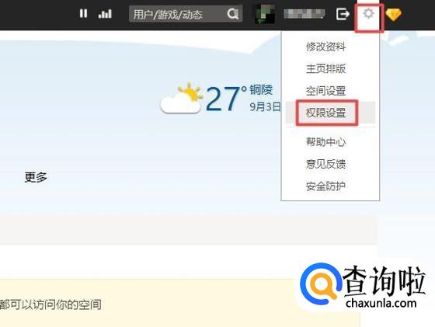
Task: Click the blurred username link
Action: coord(304,14)
